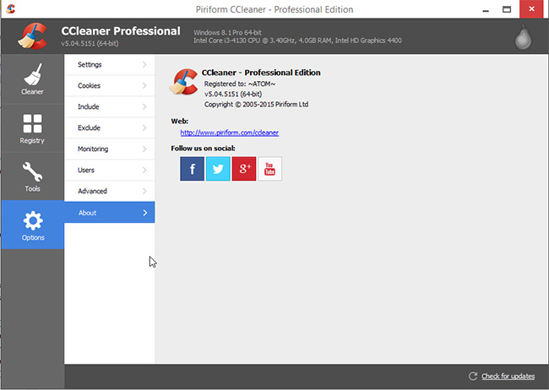
Task: Click chevron on the About row
Action: click(x=145, y=213)
